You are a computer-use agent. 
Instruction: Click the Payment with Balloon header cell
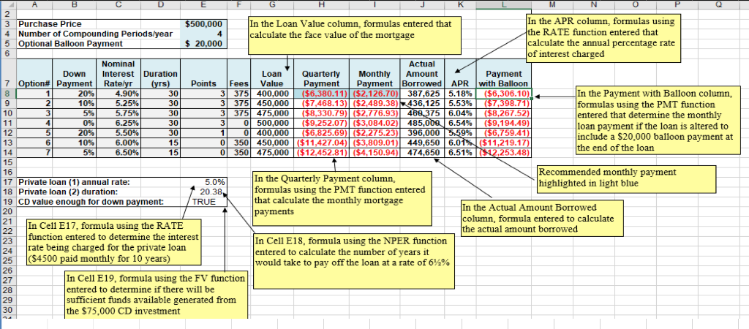[504, 74]
